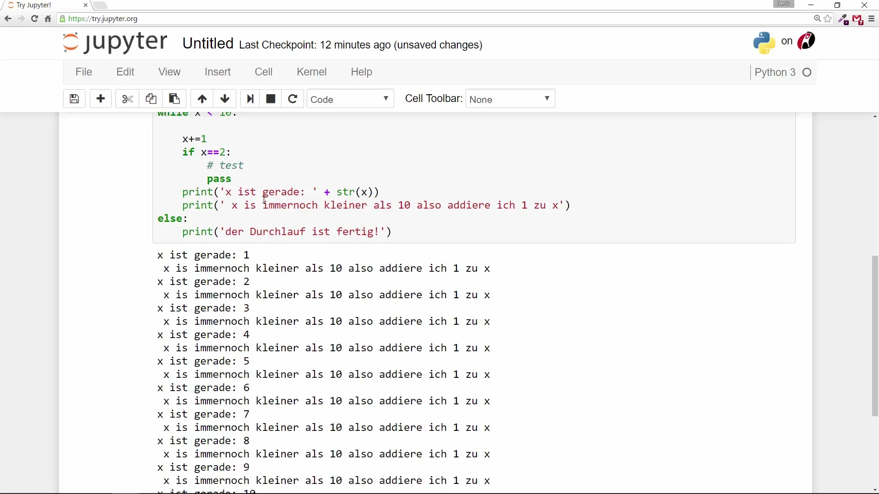Click the print('x ist gerade: ') line
Screen dimensions: 879x494
[281, 192]
